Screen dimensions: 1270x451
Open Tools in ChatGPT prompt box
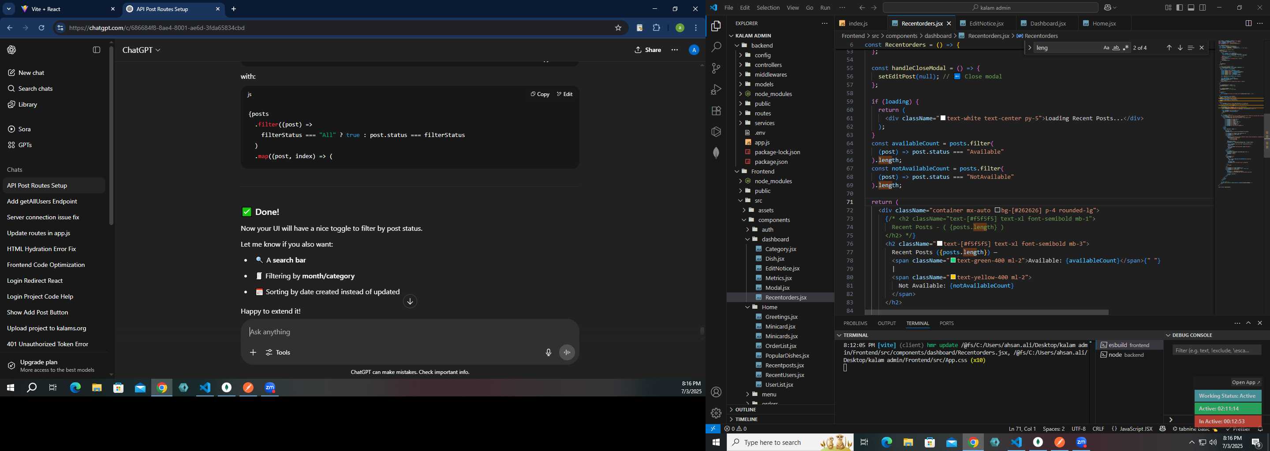279,352
